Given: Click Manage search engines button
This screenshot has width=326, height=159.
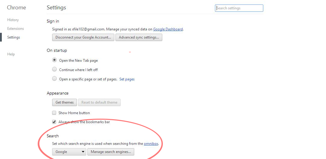Looking at the screenshot, I should (x=111, y=152).
